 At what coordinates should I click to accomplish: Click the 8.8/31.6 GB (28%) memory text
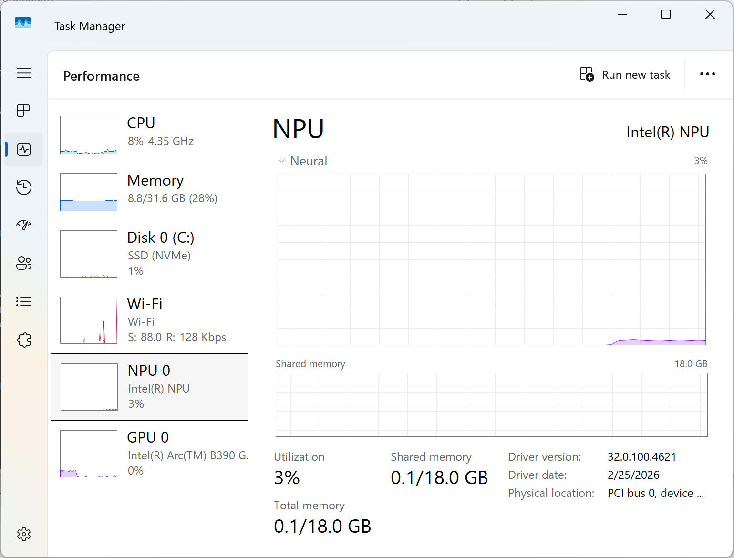tap(173, 198)
